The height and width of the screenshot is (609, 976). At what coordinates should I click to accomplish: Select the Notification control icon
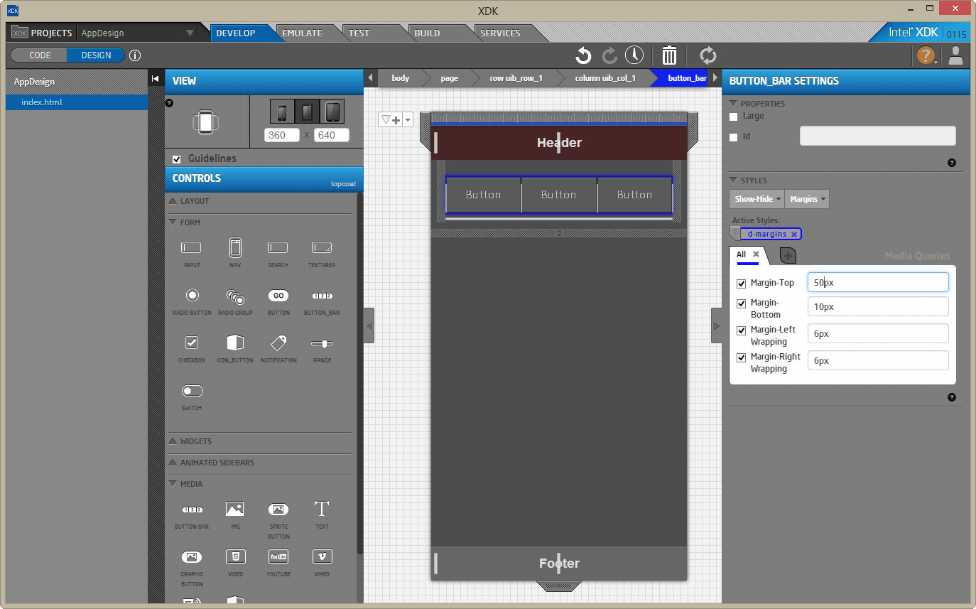point(278,343)
